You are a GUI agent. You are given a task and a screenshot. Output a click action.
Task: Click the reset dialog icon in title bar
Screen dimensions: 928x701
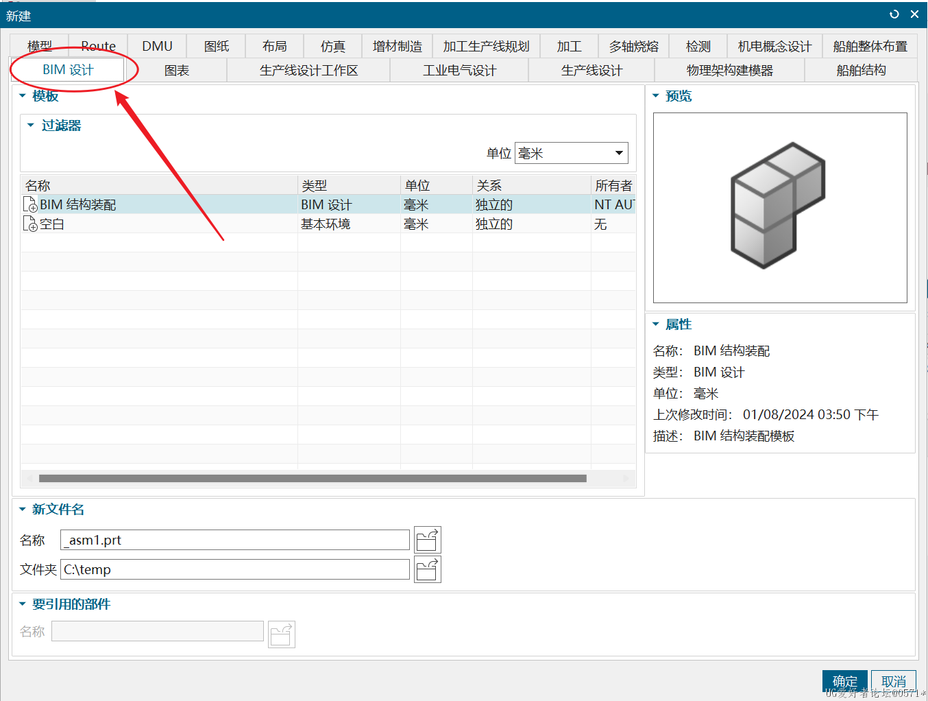[x=894, y=14]
